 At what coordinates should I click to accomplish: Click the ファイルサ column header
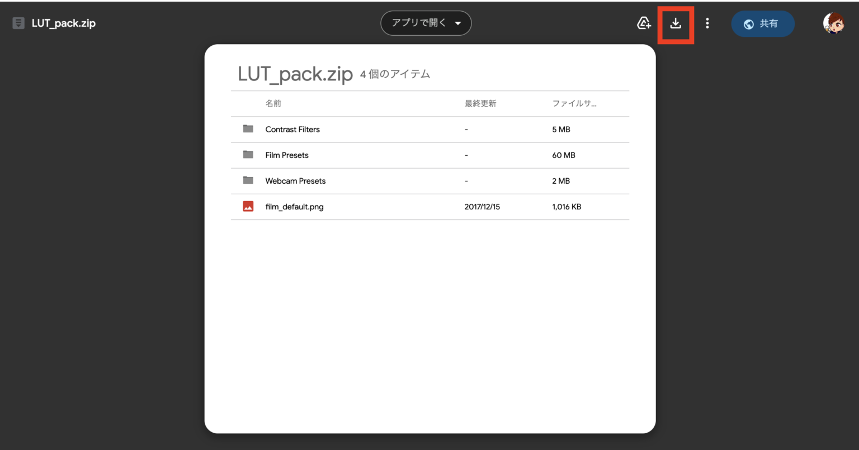pyautogui.click(x=575, y=103)
